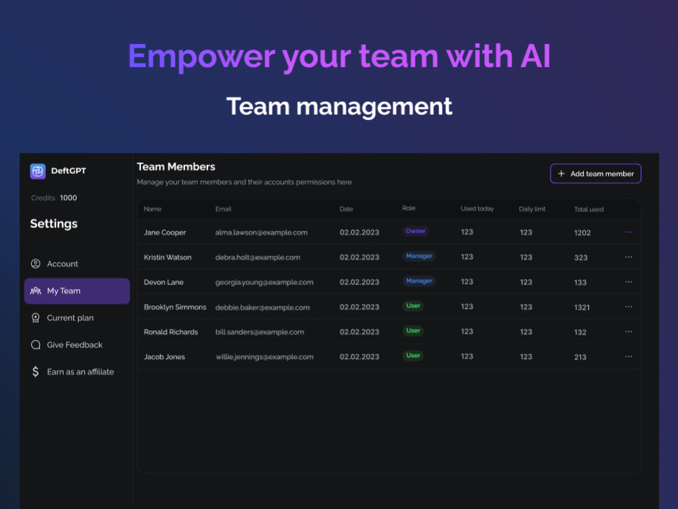Click the Owner role badge
The width and height of the screenshot is (678, 509).
coord(416,231)
